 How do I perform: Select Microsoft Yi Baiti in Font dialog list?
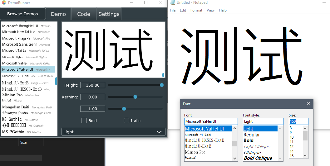(x=208, y=135)
